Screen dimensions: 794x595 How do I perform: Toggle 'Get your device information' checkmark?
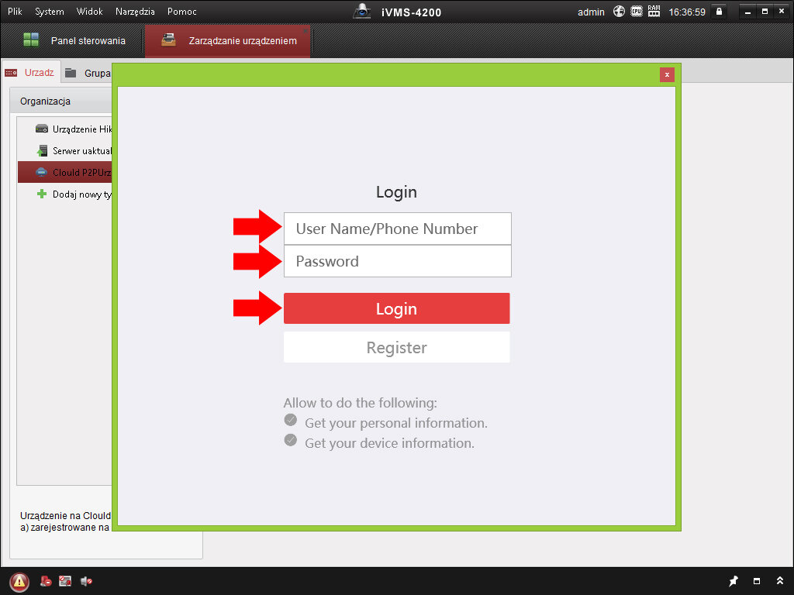click(x=291, y=441)
